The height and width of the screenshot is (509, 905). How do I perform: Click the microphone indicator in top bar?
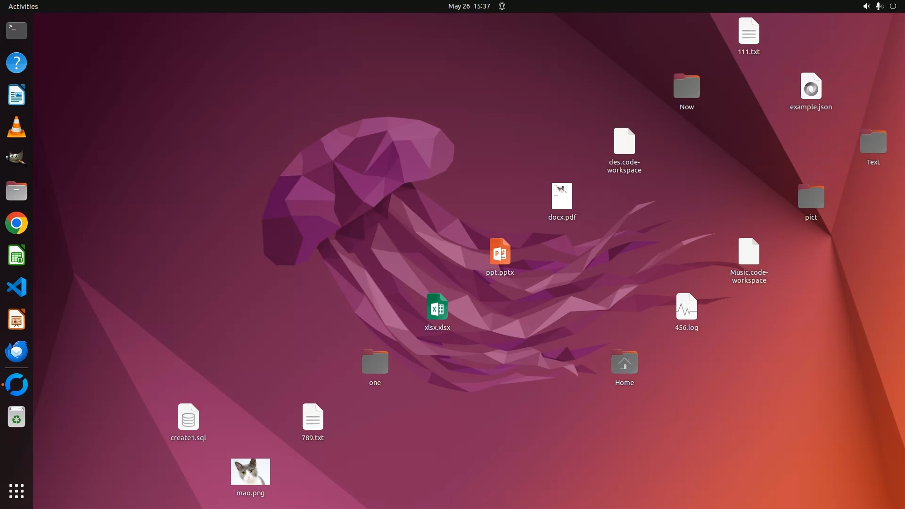click(x=879, y=6)
